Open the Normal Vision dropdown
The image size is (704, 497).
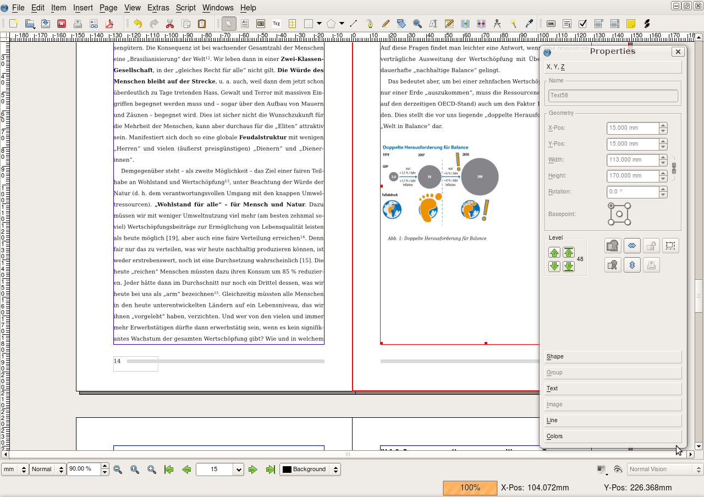tap(664, 470)
